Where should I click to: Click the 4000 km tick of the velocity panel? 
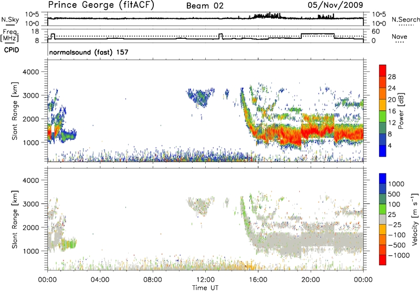click(x=30, y=180)
